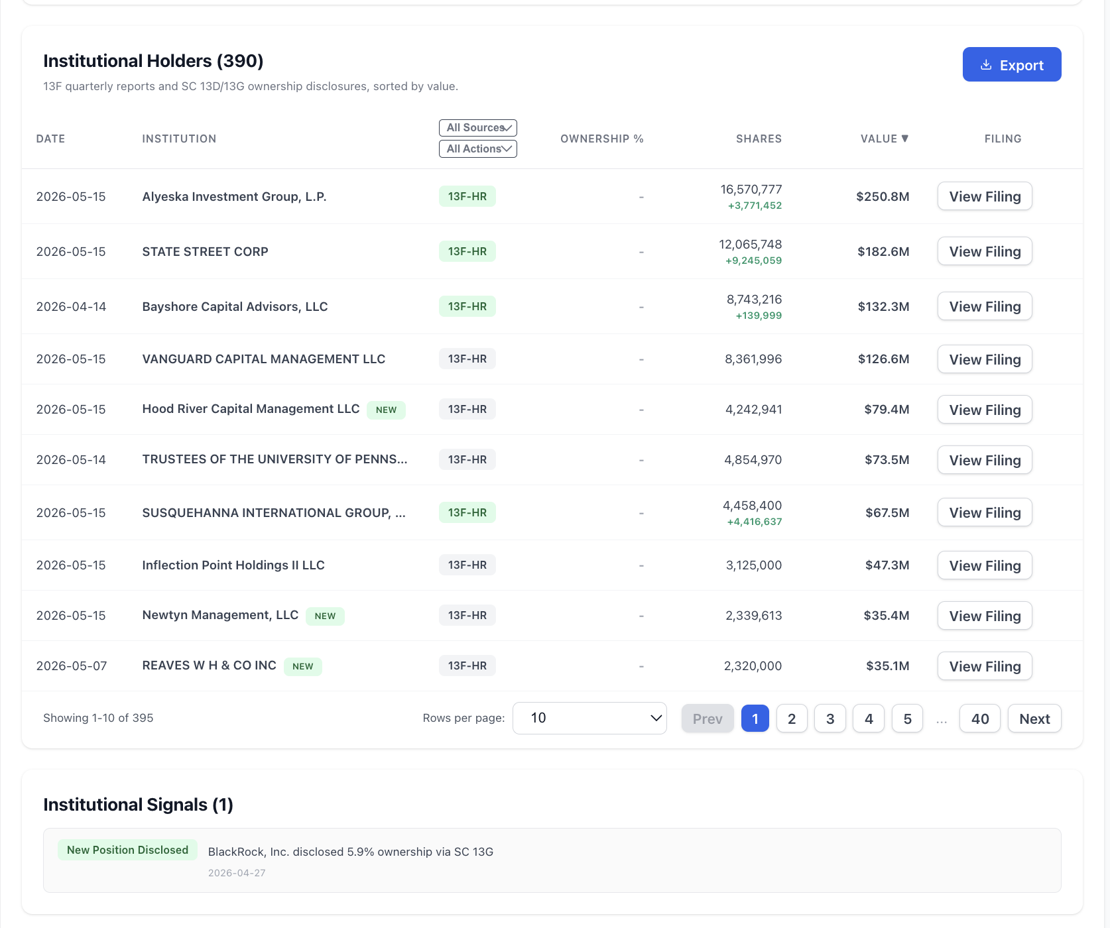Click the Institutional Holders (390) heading
The height and width of the screenshot is (928, 1110).
coord(153,60)
